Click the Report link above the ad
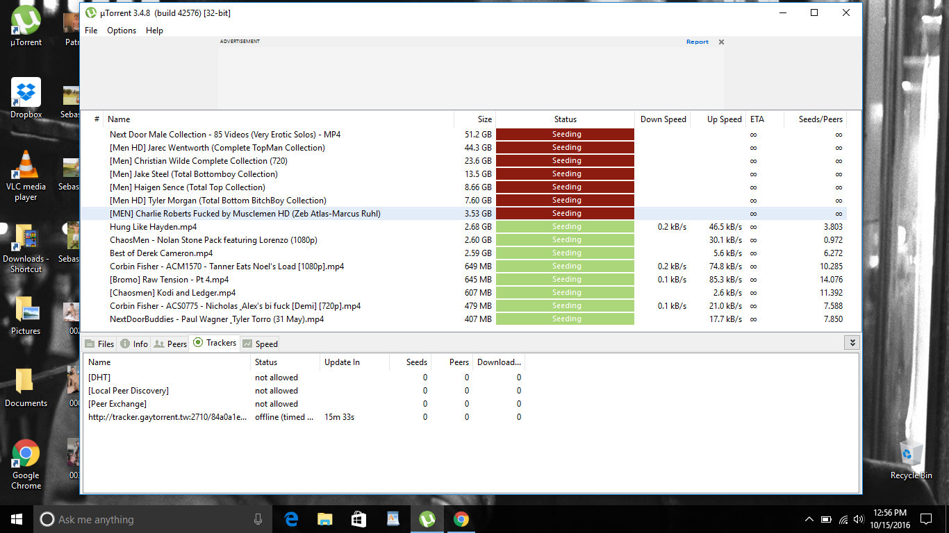This screenshot has width=949, height=533. [x=697, y=42]
